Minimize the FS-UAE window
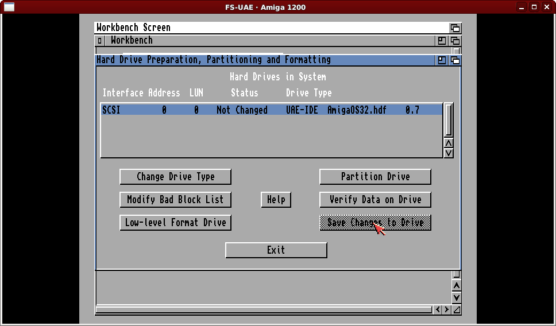This screenshot has height=326, width=556. point(522,7)
